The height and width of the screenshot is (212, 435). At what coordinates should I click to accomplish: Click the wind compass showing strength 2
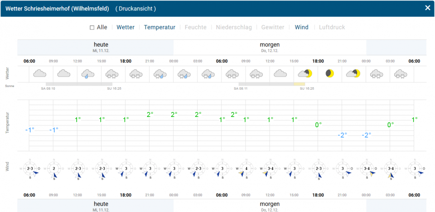pyautogui.click(x=54, y=169)
